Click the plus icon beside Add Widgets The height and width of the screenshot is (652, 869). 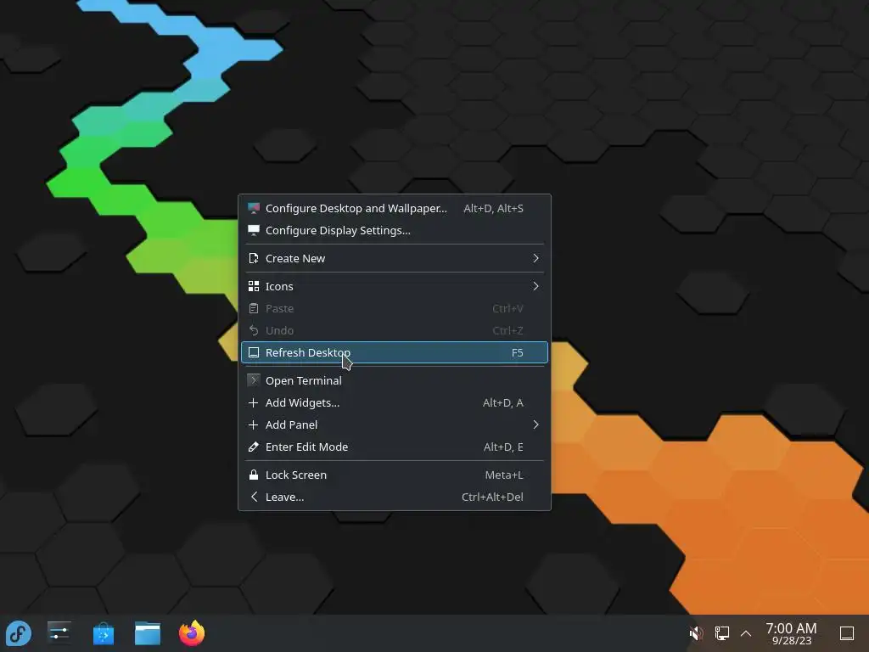click(253, 402)
